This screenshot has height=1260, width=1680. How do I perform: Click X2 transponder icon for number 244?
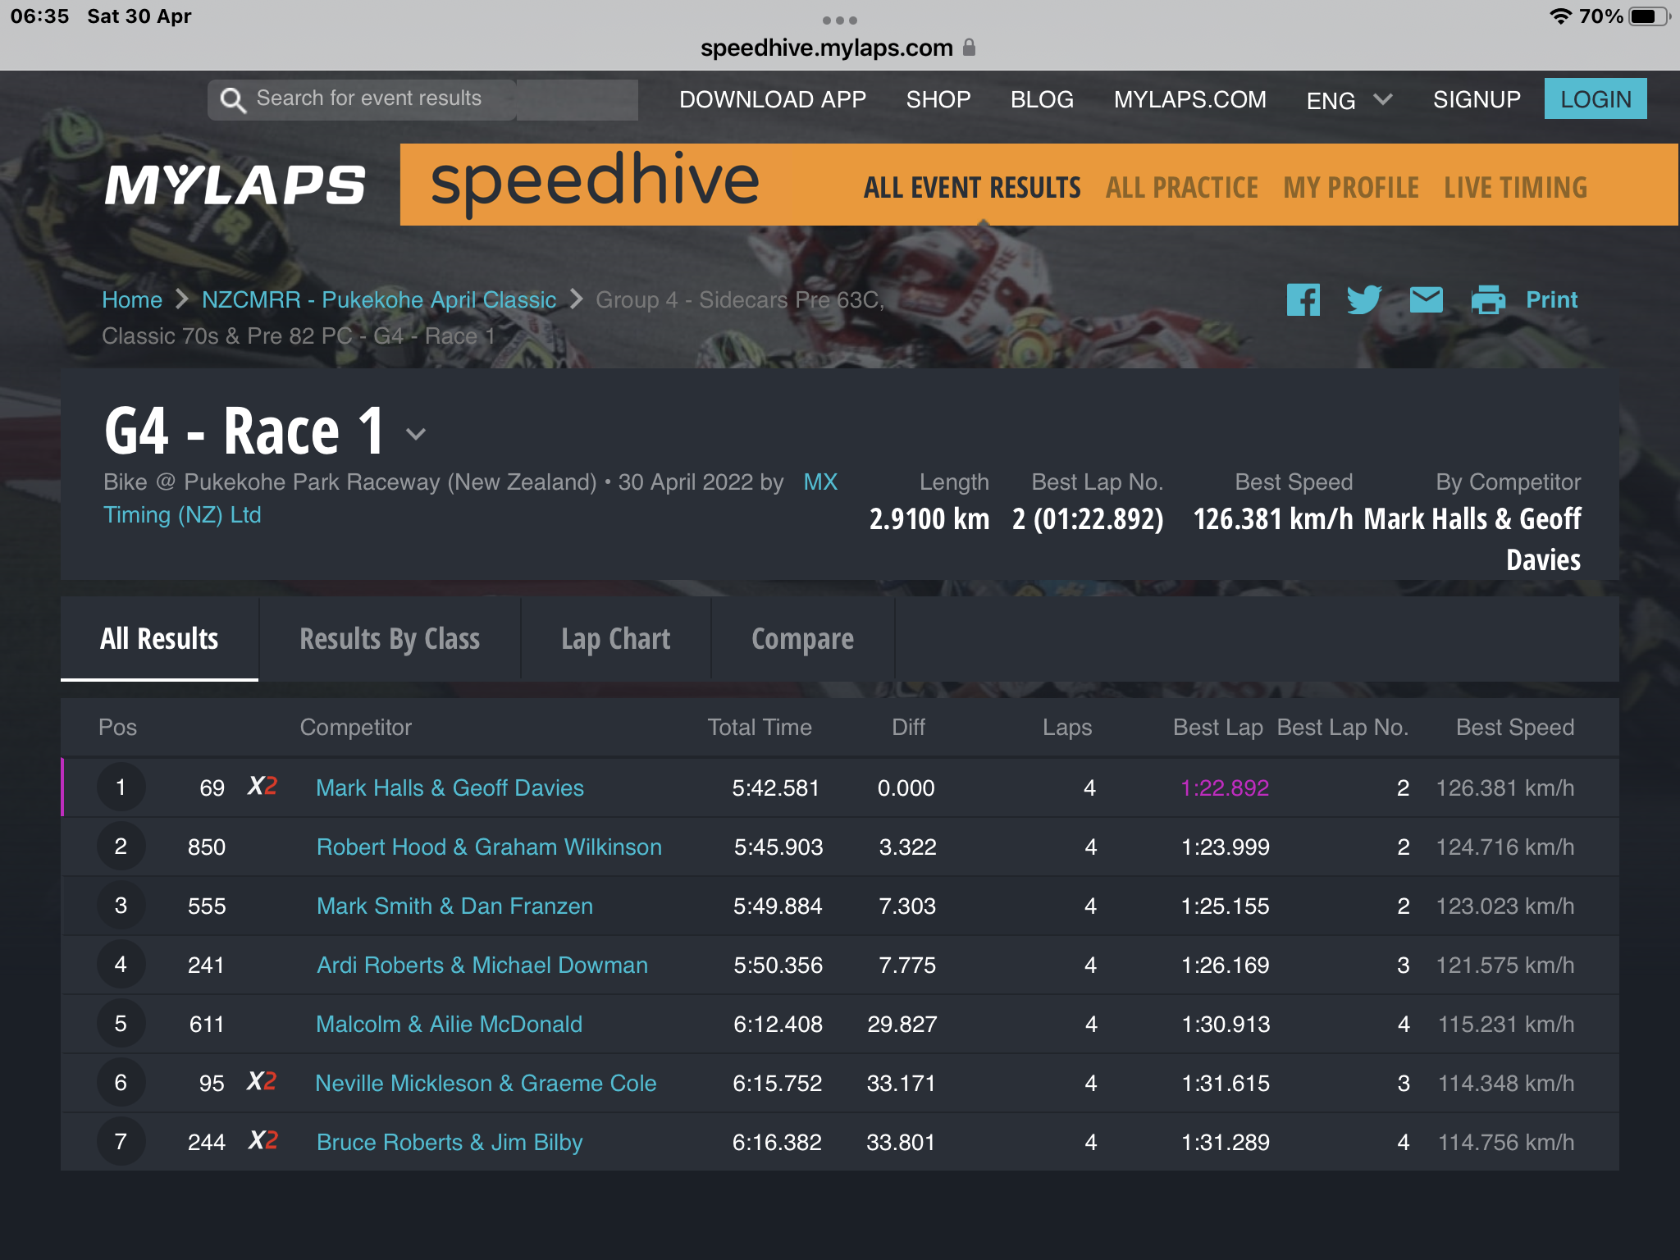[x=263, y=1140]
